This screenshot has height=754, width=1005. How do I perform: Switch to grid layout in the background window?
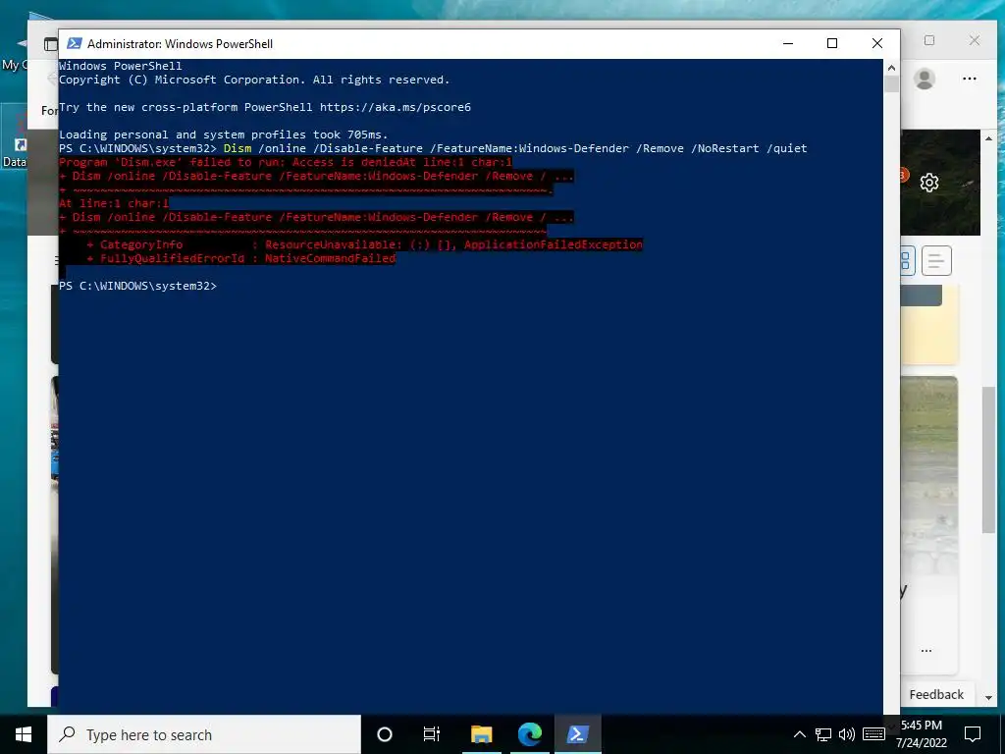[906, 260]
